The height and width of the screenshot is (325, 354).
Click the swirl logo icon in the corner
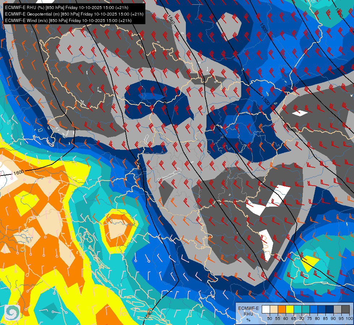pyautogui.click(x=12, y=313)
